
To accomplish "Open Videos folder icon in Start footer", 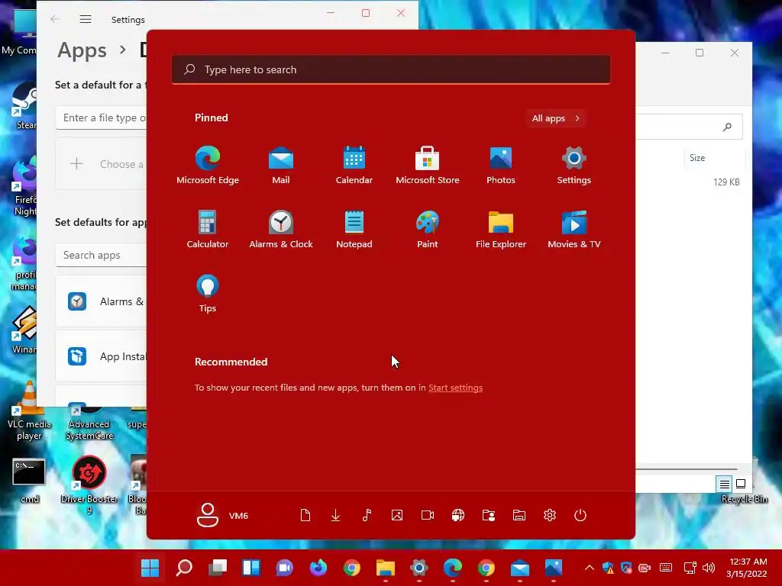I will pos(428,515).
